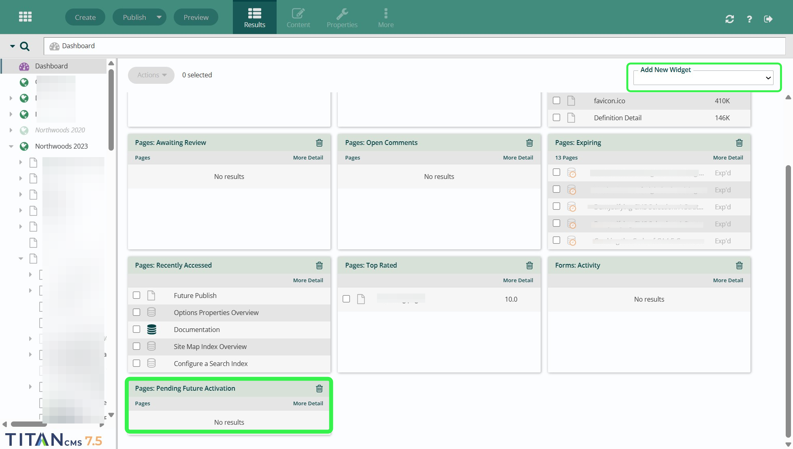Image resolution: width=793 pixels, height=449 pixels.
Task: Open help question mark icon
Action: (x=749, y=19)
